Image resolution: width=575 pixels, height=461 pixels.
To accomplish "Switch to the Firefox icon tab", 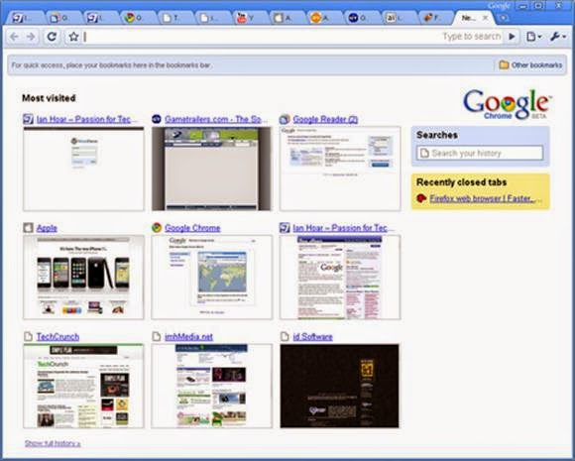I will point(436,18).
